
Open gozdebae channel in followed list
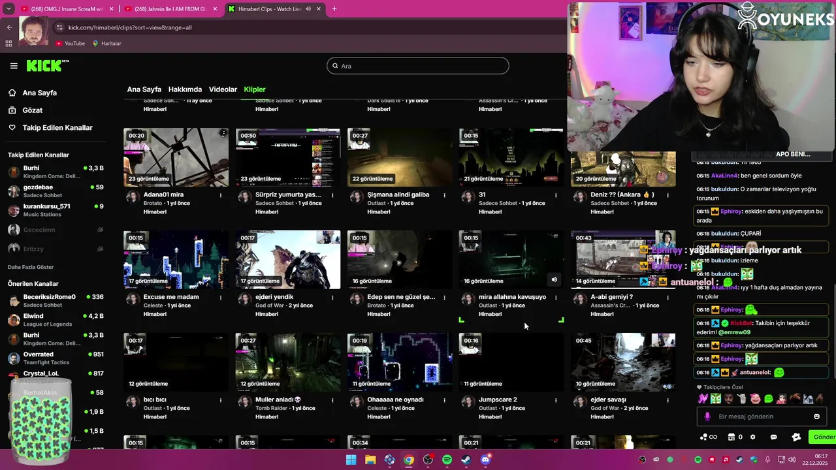[56, 191]
